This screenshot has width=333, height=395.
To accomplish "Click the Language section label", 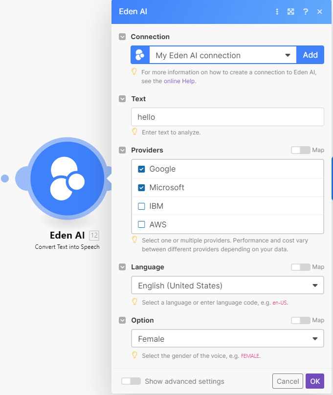I will [x=148, y=267].
